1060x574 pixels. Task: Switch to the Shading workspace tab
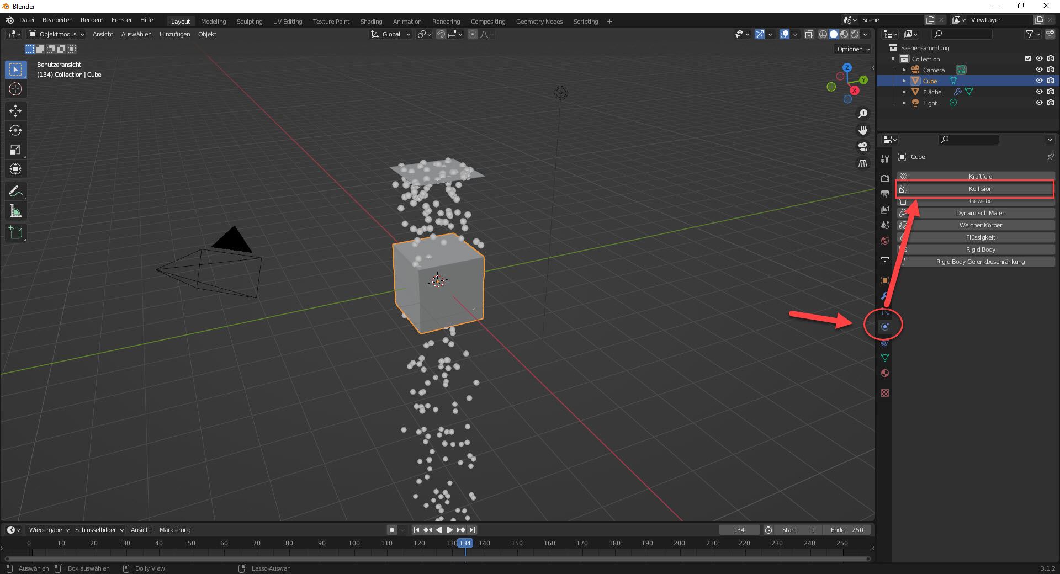click(x=371, y=22)
